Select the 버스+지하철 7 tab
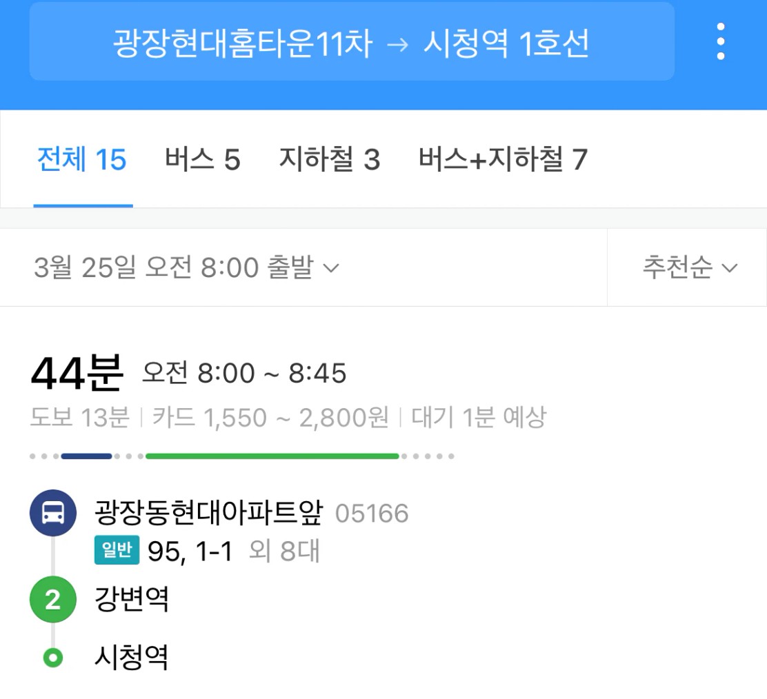767x699 pixels. tap(502, 159)
